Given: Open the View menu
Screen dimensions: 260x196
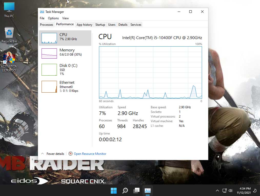Looking at the screenshot, I should 65,18.
